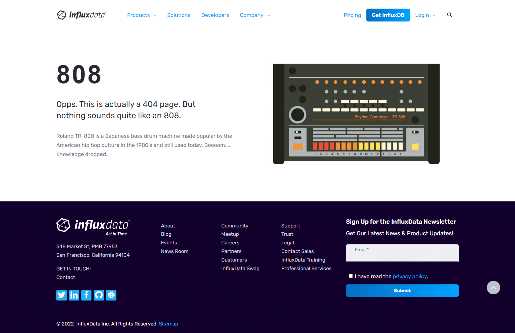The image size is (515, 333).
Task: Click the GitHub social media icon
Action: [99, 295]
